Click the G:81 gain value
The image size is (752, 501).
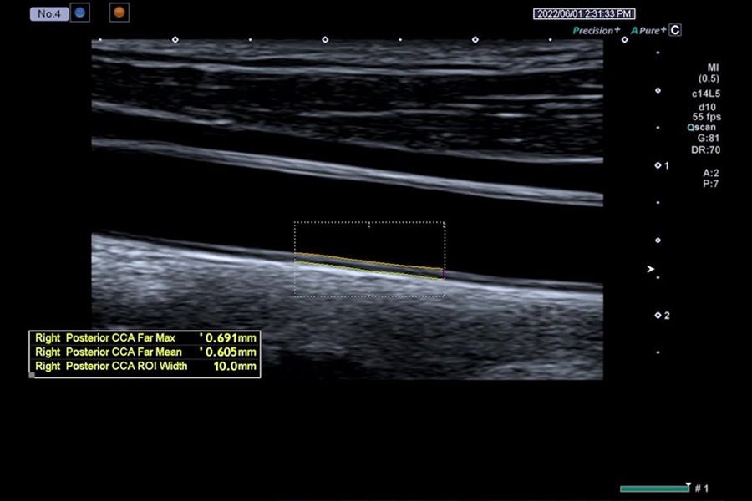click(x=709, y=139)
